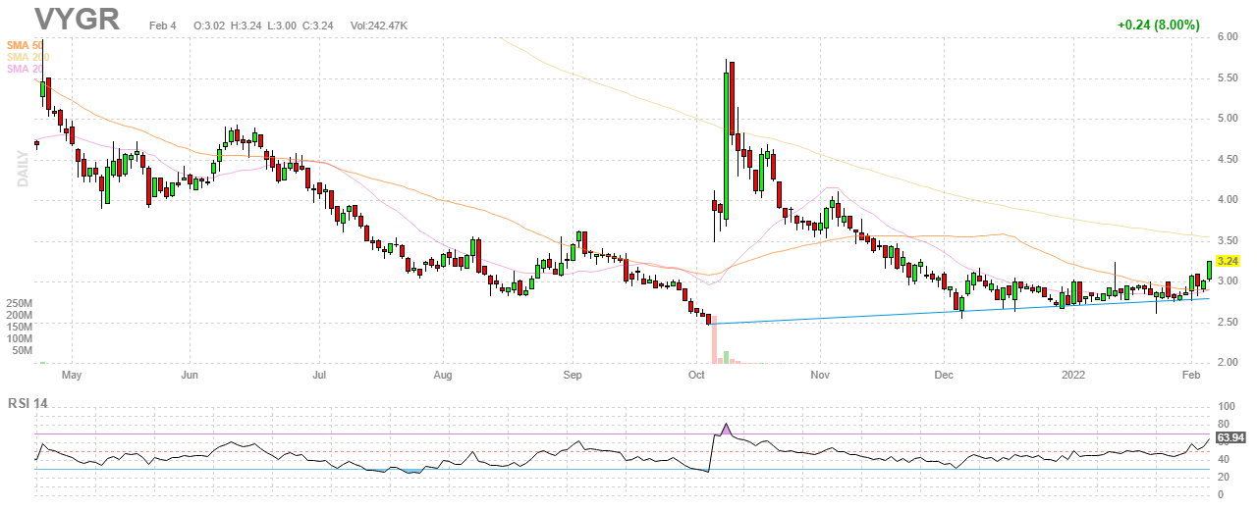The image size is (1257, 510).
Task: Click the May marker on time axis
Action: pos(69,375)
